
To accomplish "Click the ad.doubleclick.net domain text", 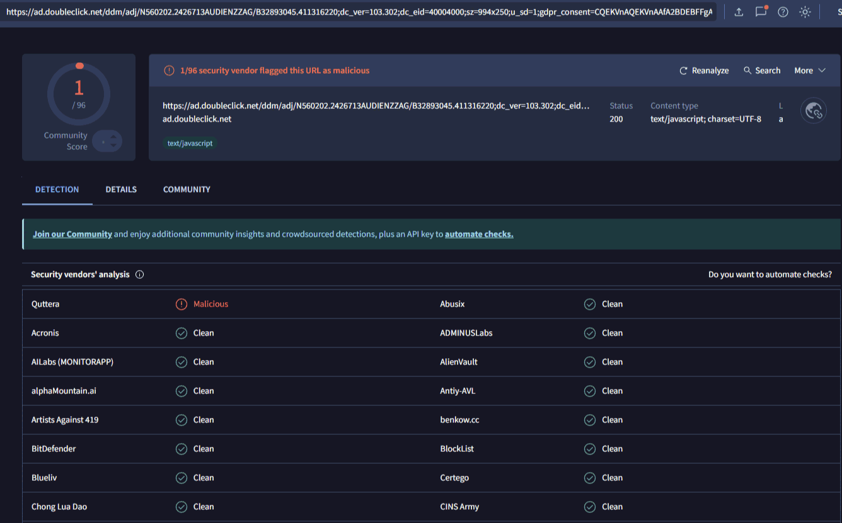I will [x=197, y=119].
